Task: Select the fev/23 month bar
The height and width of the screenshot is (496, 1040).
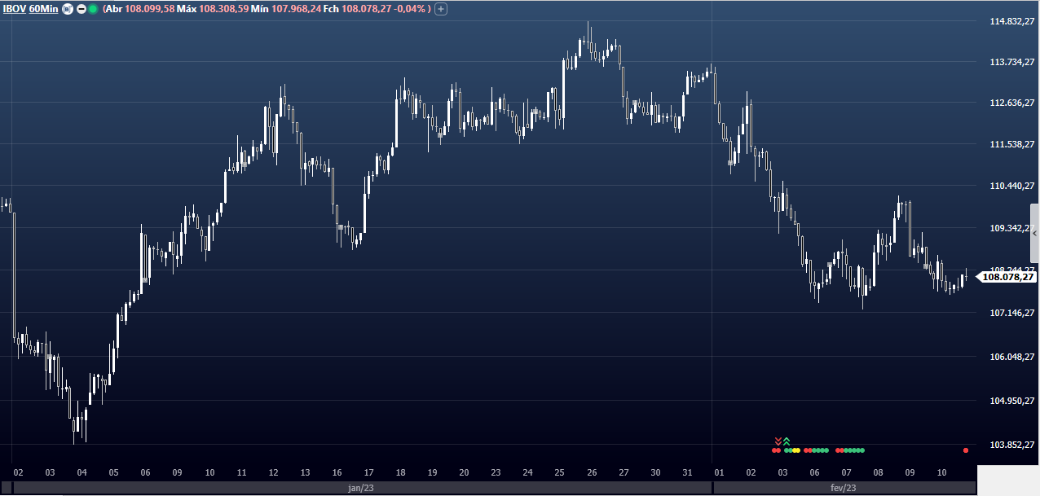Action: tap(844, 488)
